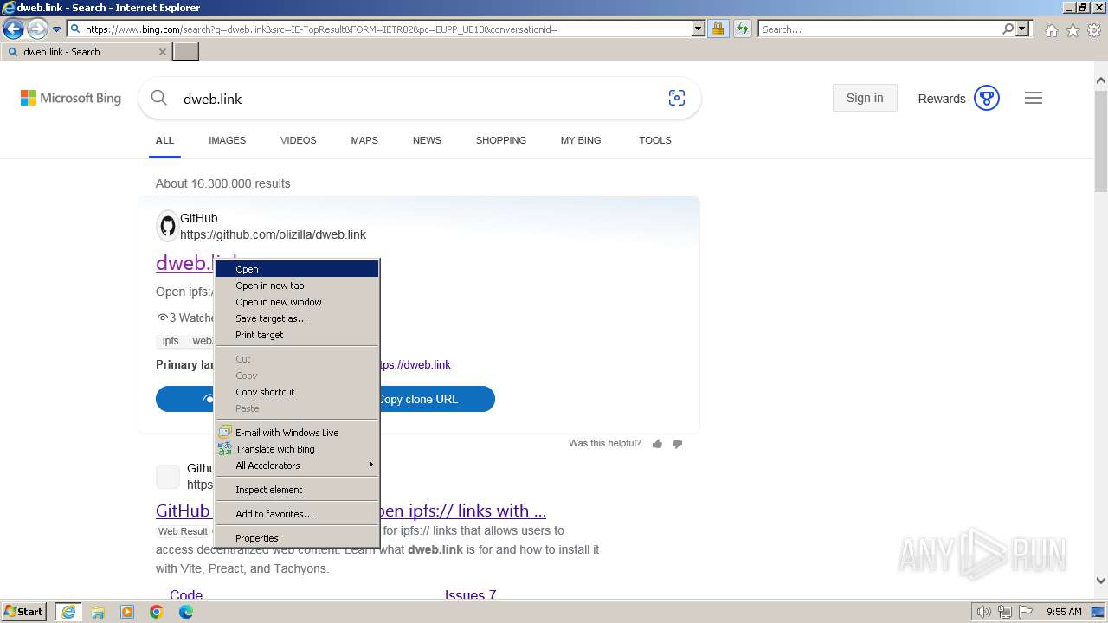Click the Microsoft Bing logo
Viewport: 1108px width, 623px height.
pos(71,98)
